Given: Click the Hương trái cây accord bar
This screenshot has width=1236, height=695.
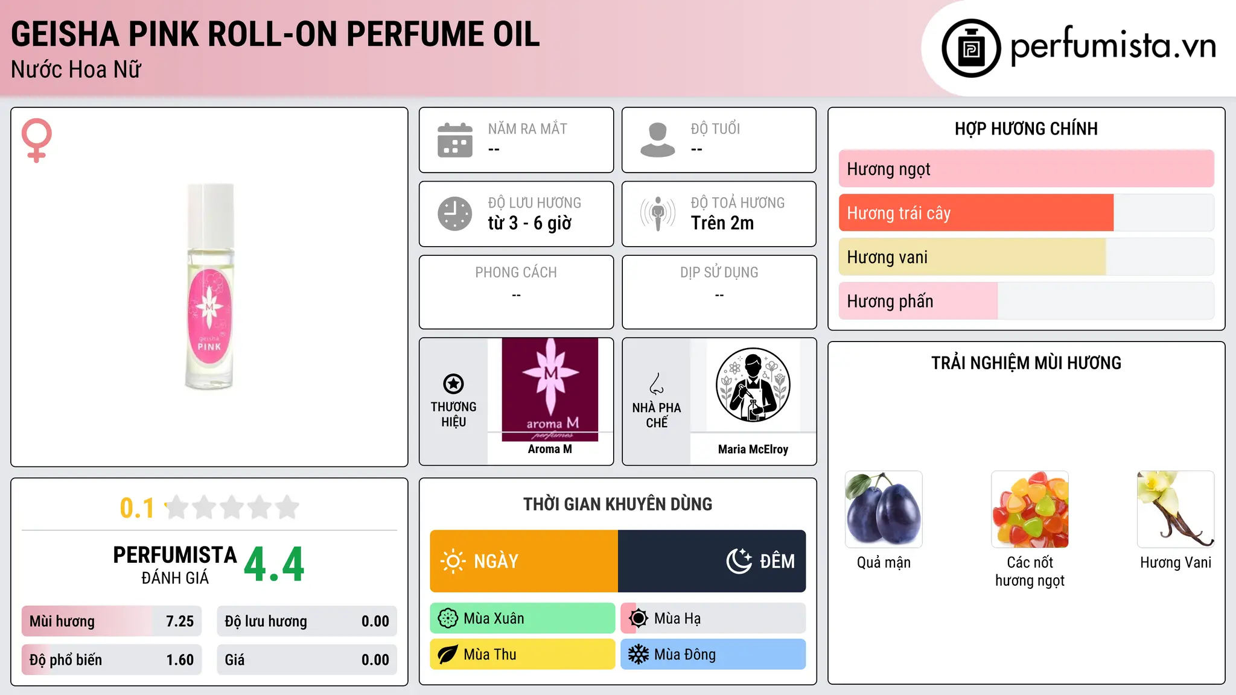Looking at the screenshot, I should coord(1026,213).
